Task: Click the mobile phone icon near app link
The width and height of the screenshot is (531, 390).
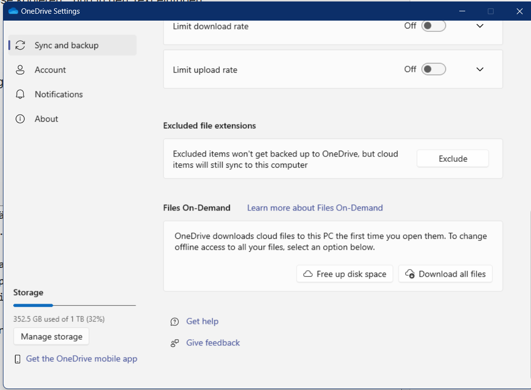Action: 18,359
